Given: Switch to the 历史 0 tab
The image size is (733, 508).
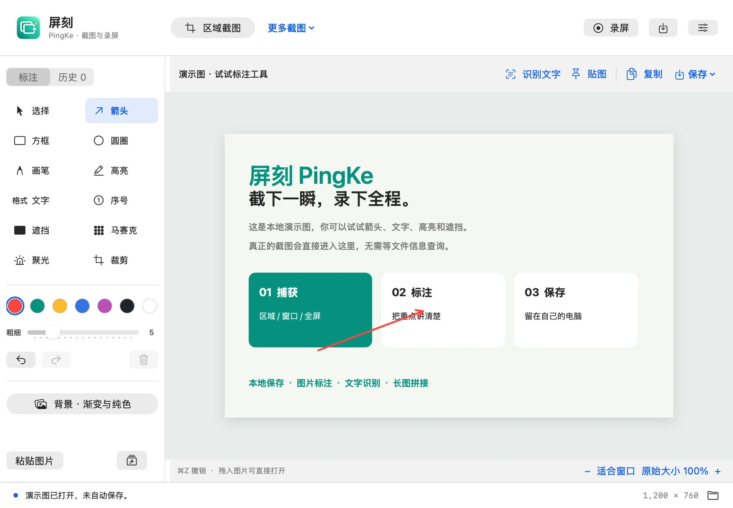Looking at the screenshot, I should pyautogui.click(x=72, y=77).
